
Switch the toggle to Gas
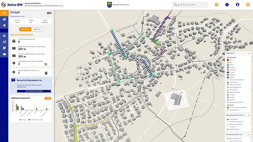[38, 29]
